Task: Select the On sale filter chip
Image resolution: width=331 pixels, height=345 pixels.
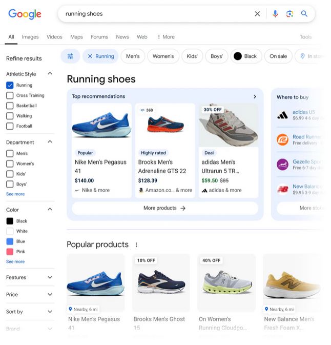Action: 278,56
